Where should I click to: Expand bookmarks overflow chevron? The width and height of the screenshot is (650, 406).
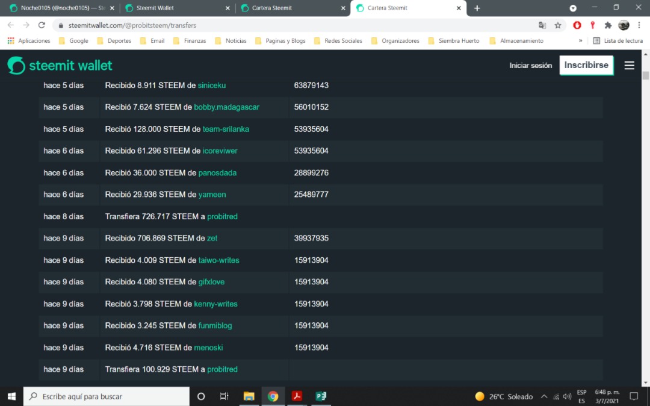580,40
